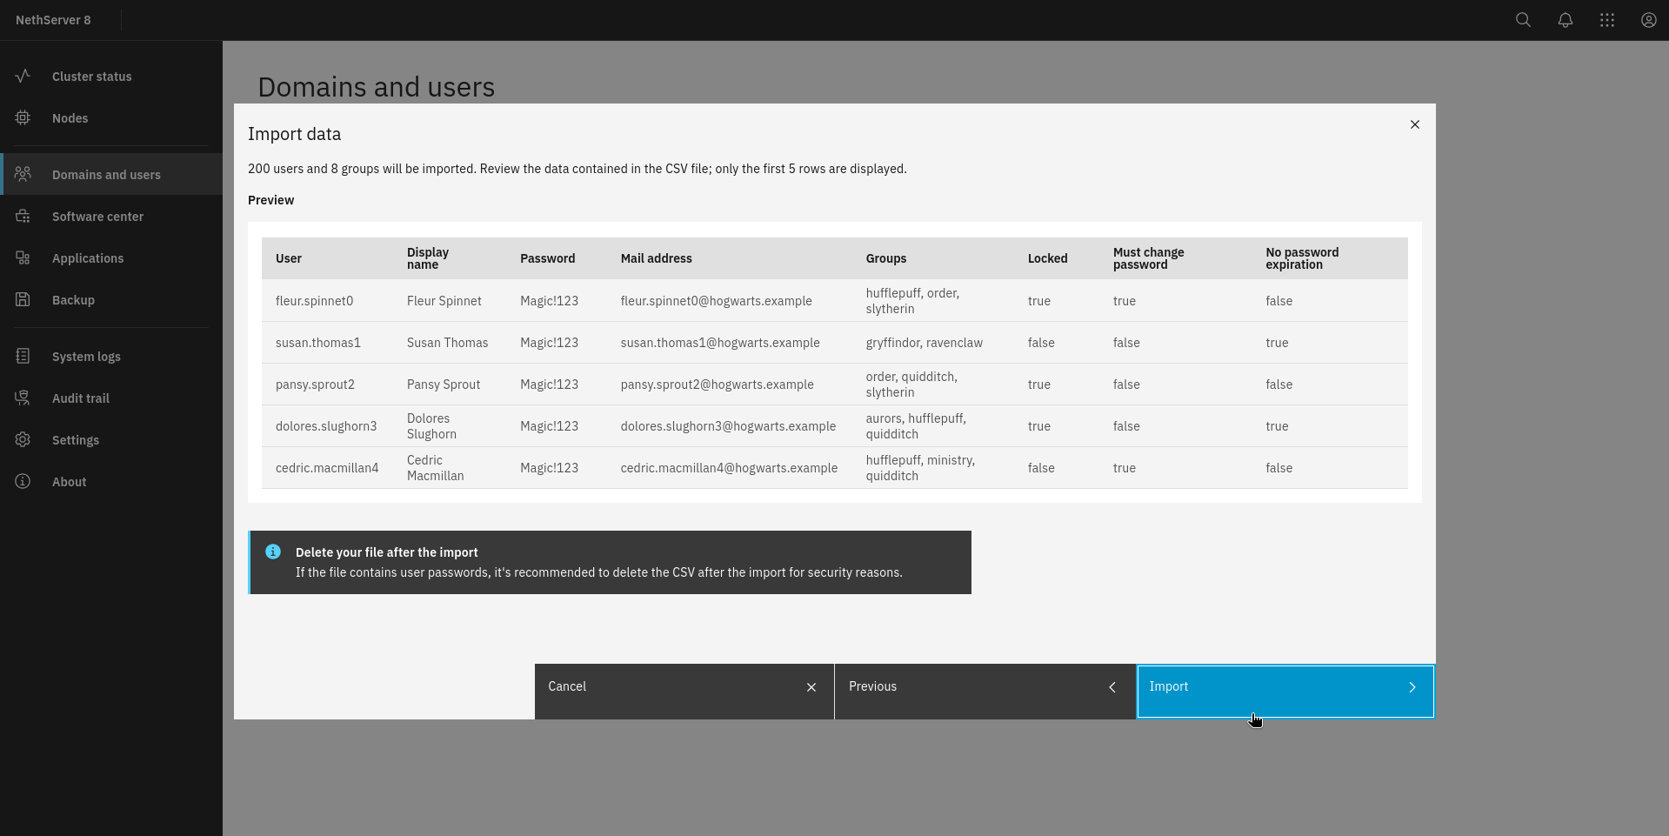This screenshot has width=1669, height=836.
Task: Close the Import data dialog
Action: pos(1415,124)
